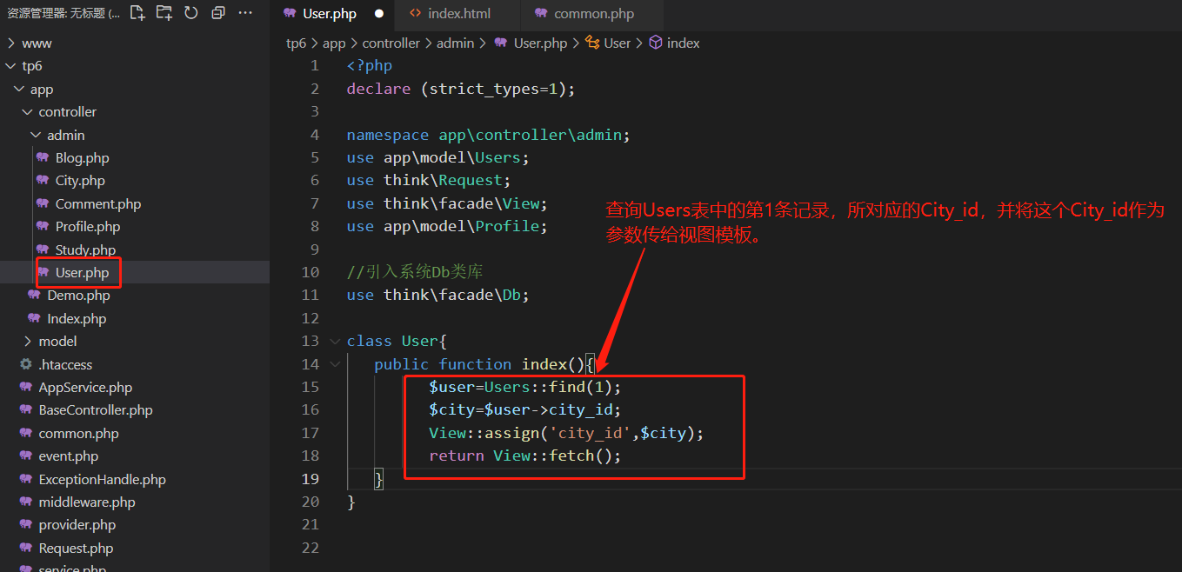The height and width of the screenshot is (572, 1182).
Task: Click the New File icon in explorer header
Action: 137,13
